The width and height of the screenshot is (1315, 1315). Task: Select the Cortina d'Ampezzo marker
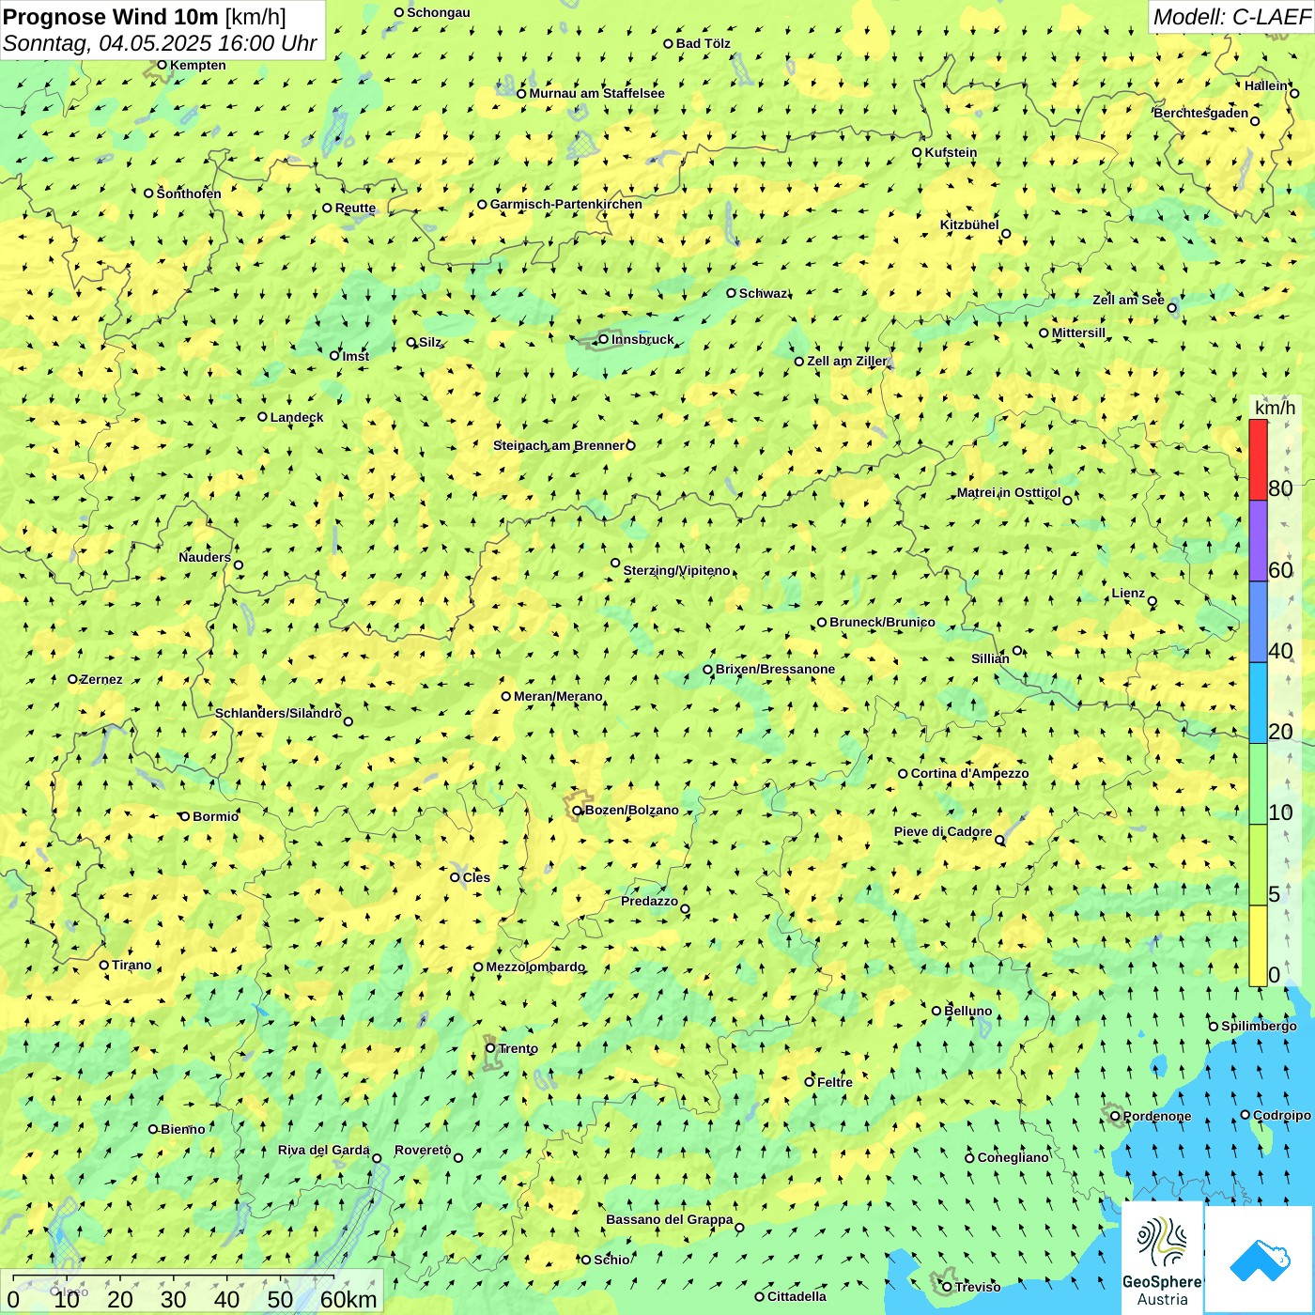(x=903, y=774)
